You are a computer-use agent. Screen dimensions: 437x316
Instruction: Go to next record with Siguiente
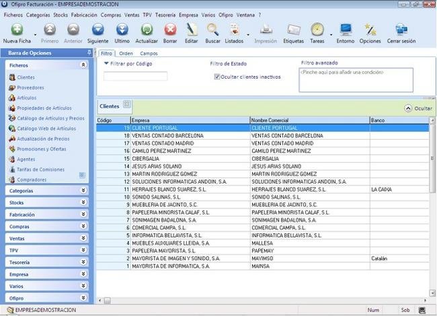[x=97, y=30]
